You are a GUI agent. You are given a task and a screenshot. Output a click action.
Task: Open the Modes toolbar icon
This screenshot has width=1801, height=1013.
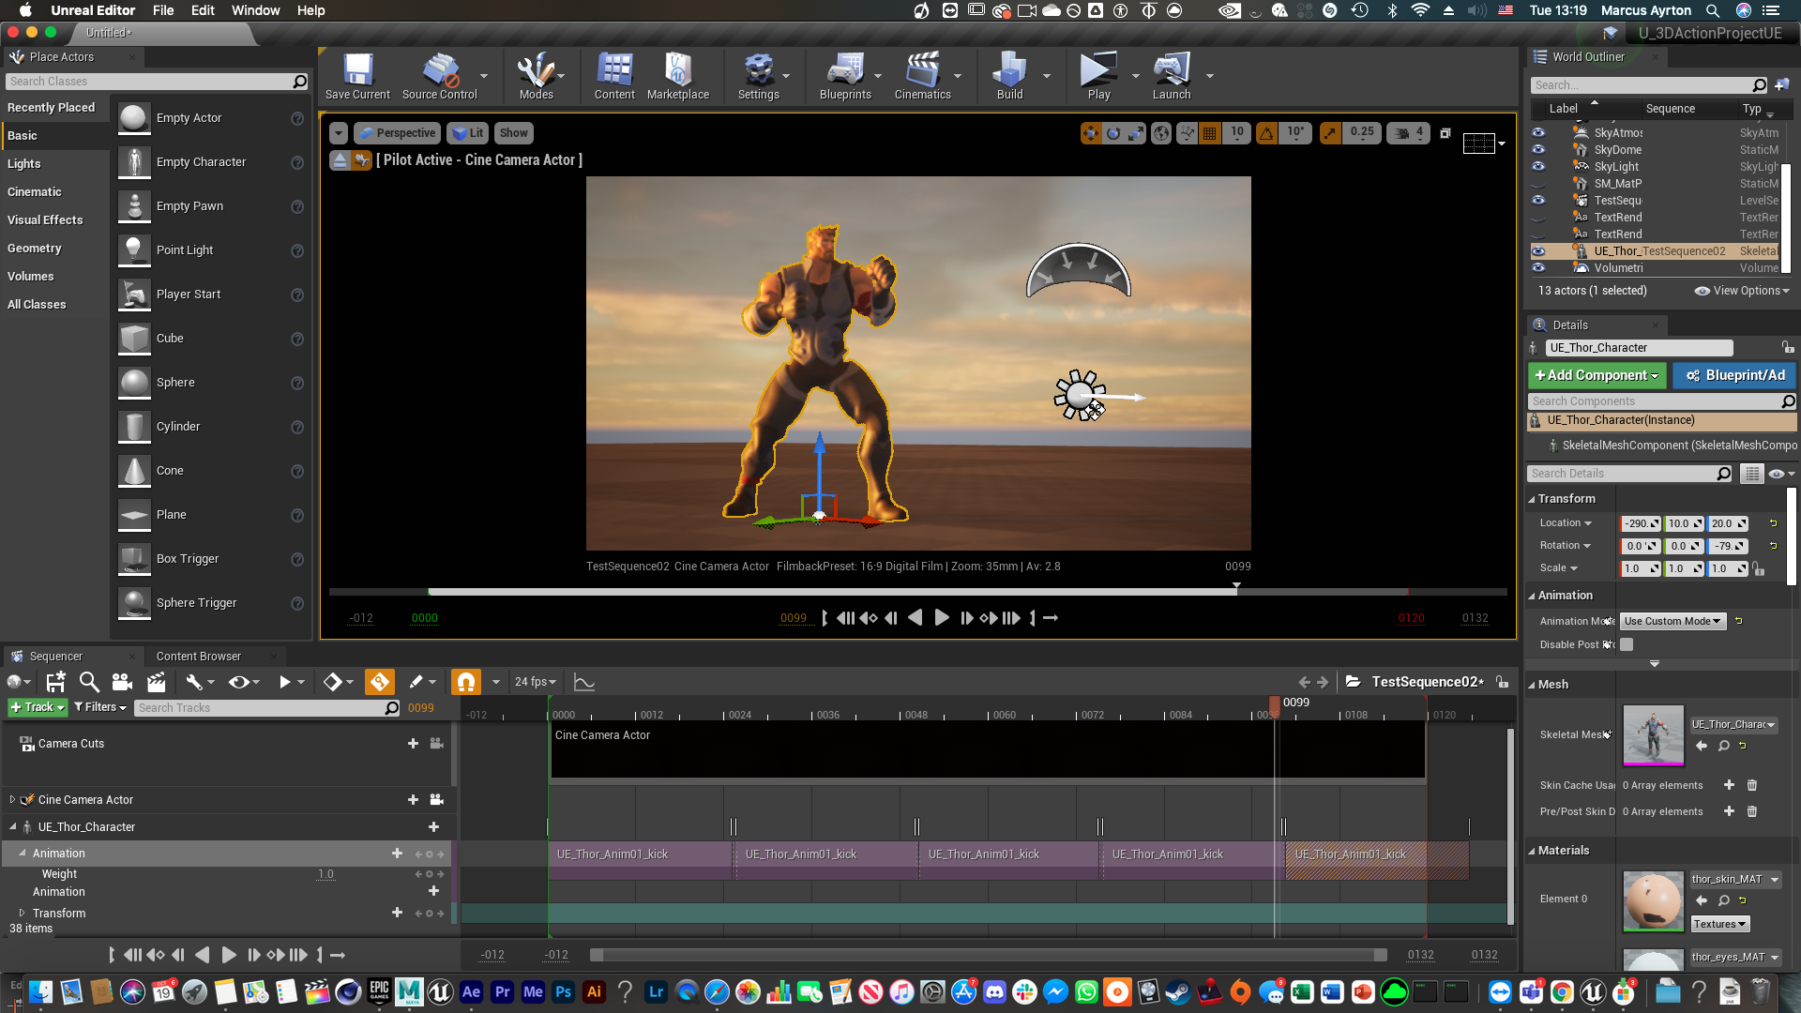point(536,77)
